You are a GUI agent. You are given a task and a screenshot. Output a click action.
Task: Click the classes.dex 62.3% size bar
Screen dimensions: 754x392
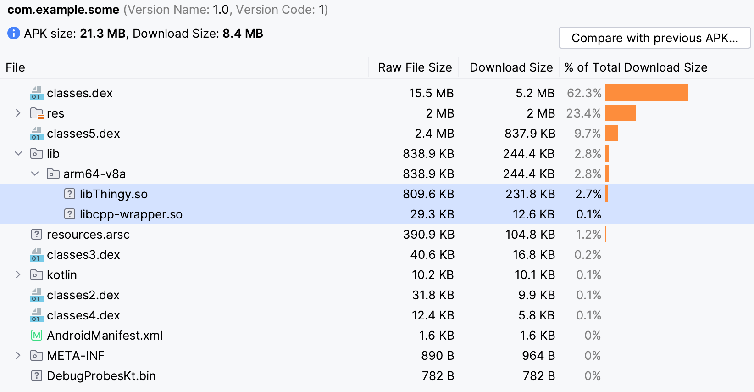pos(647,93)
